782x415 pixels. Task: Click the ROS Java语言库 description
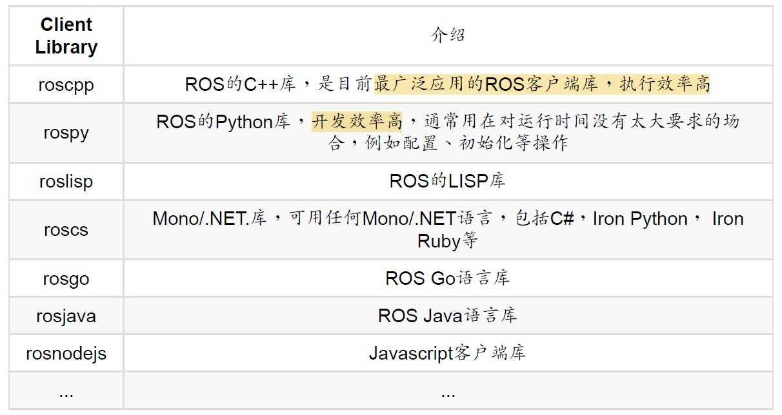[x=448, y=316]
